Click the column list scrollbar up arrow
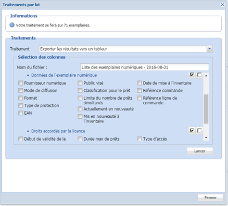This screenshot has height=206, width=228. coord(206,76)
